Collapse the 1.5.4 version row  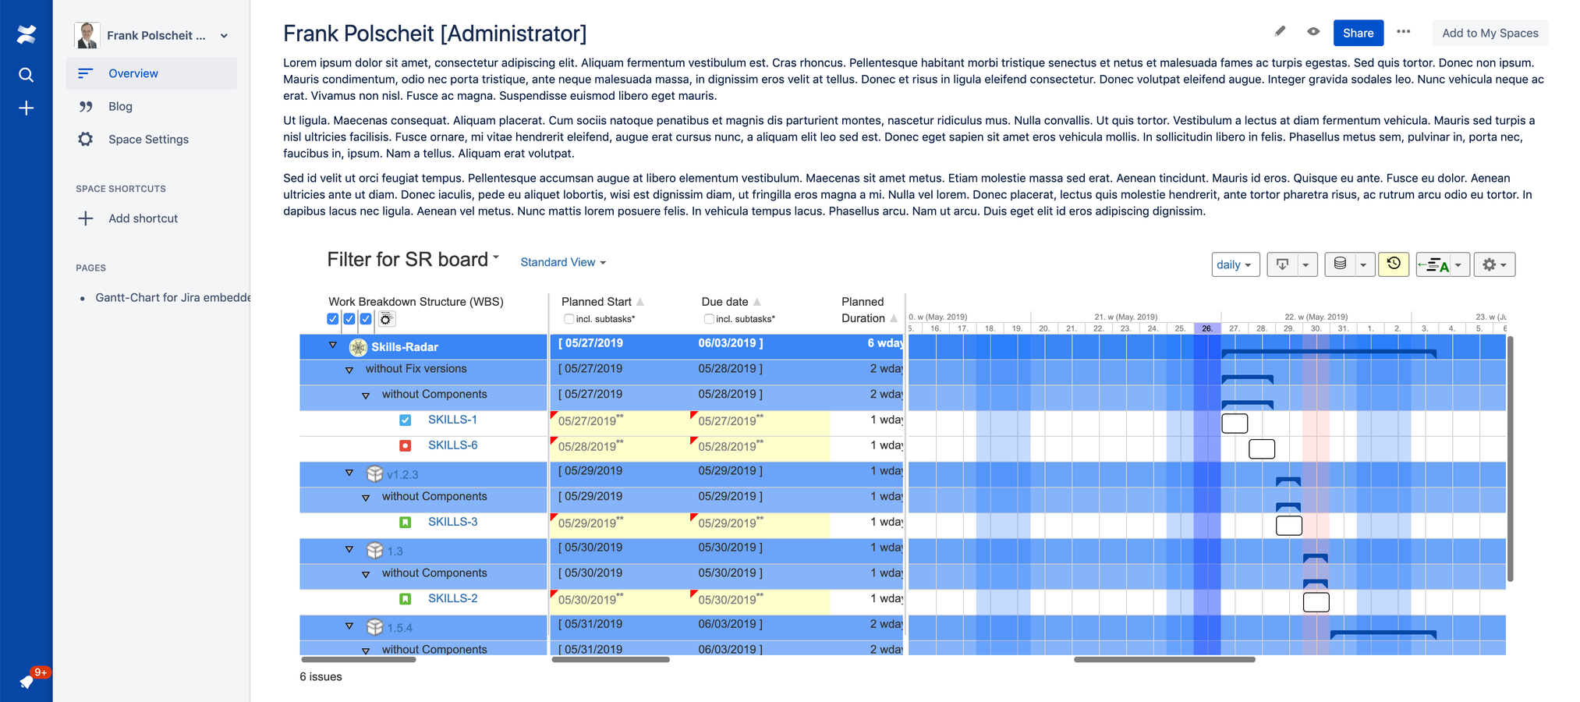pyautogui.click(x=349, y=626)
